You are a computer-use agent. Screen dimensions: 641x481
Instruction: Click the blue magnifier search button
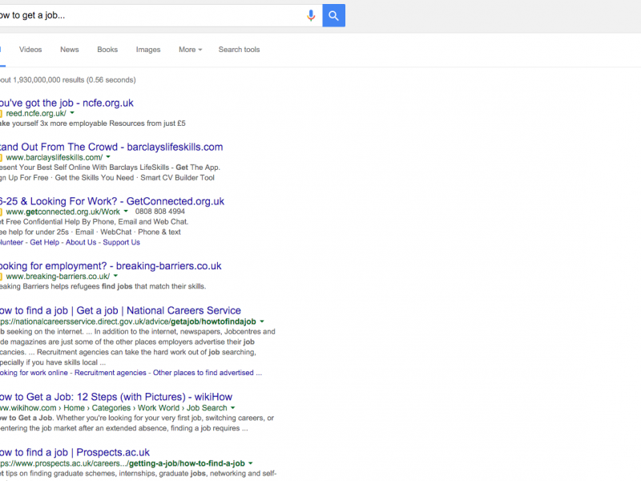[333, 15]
